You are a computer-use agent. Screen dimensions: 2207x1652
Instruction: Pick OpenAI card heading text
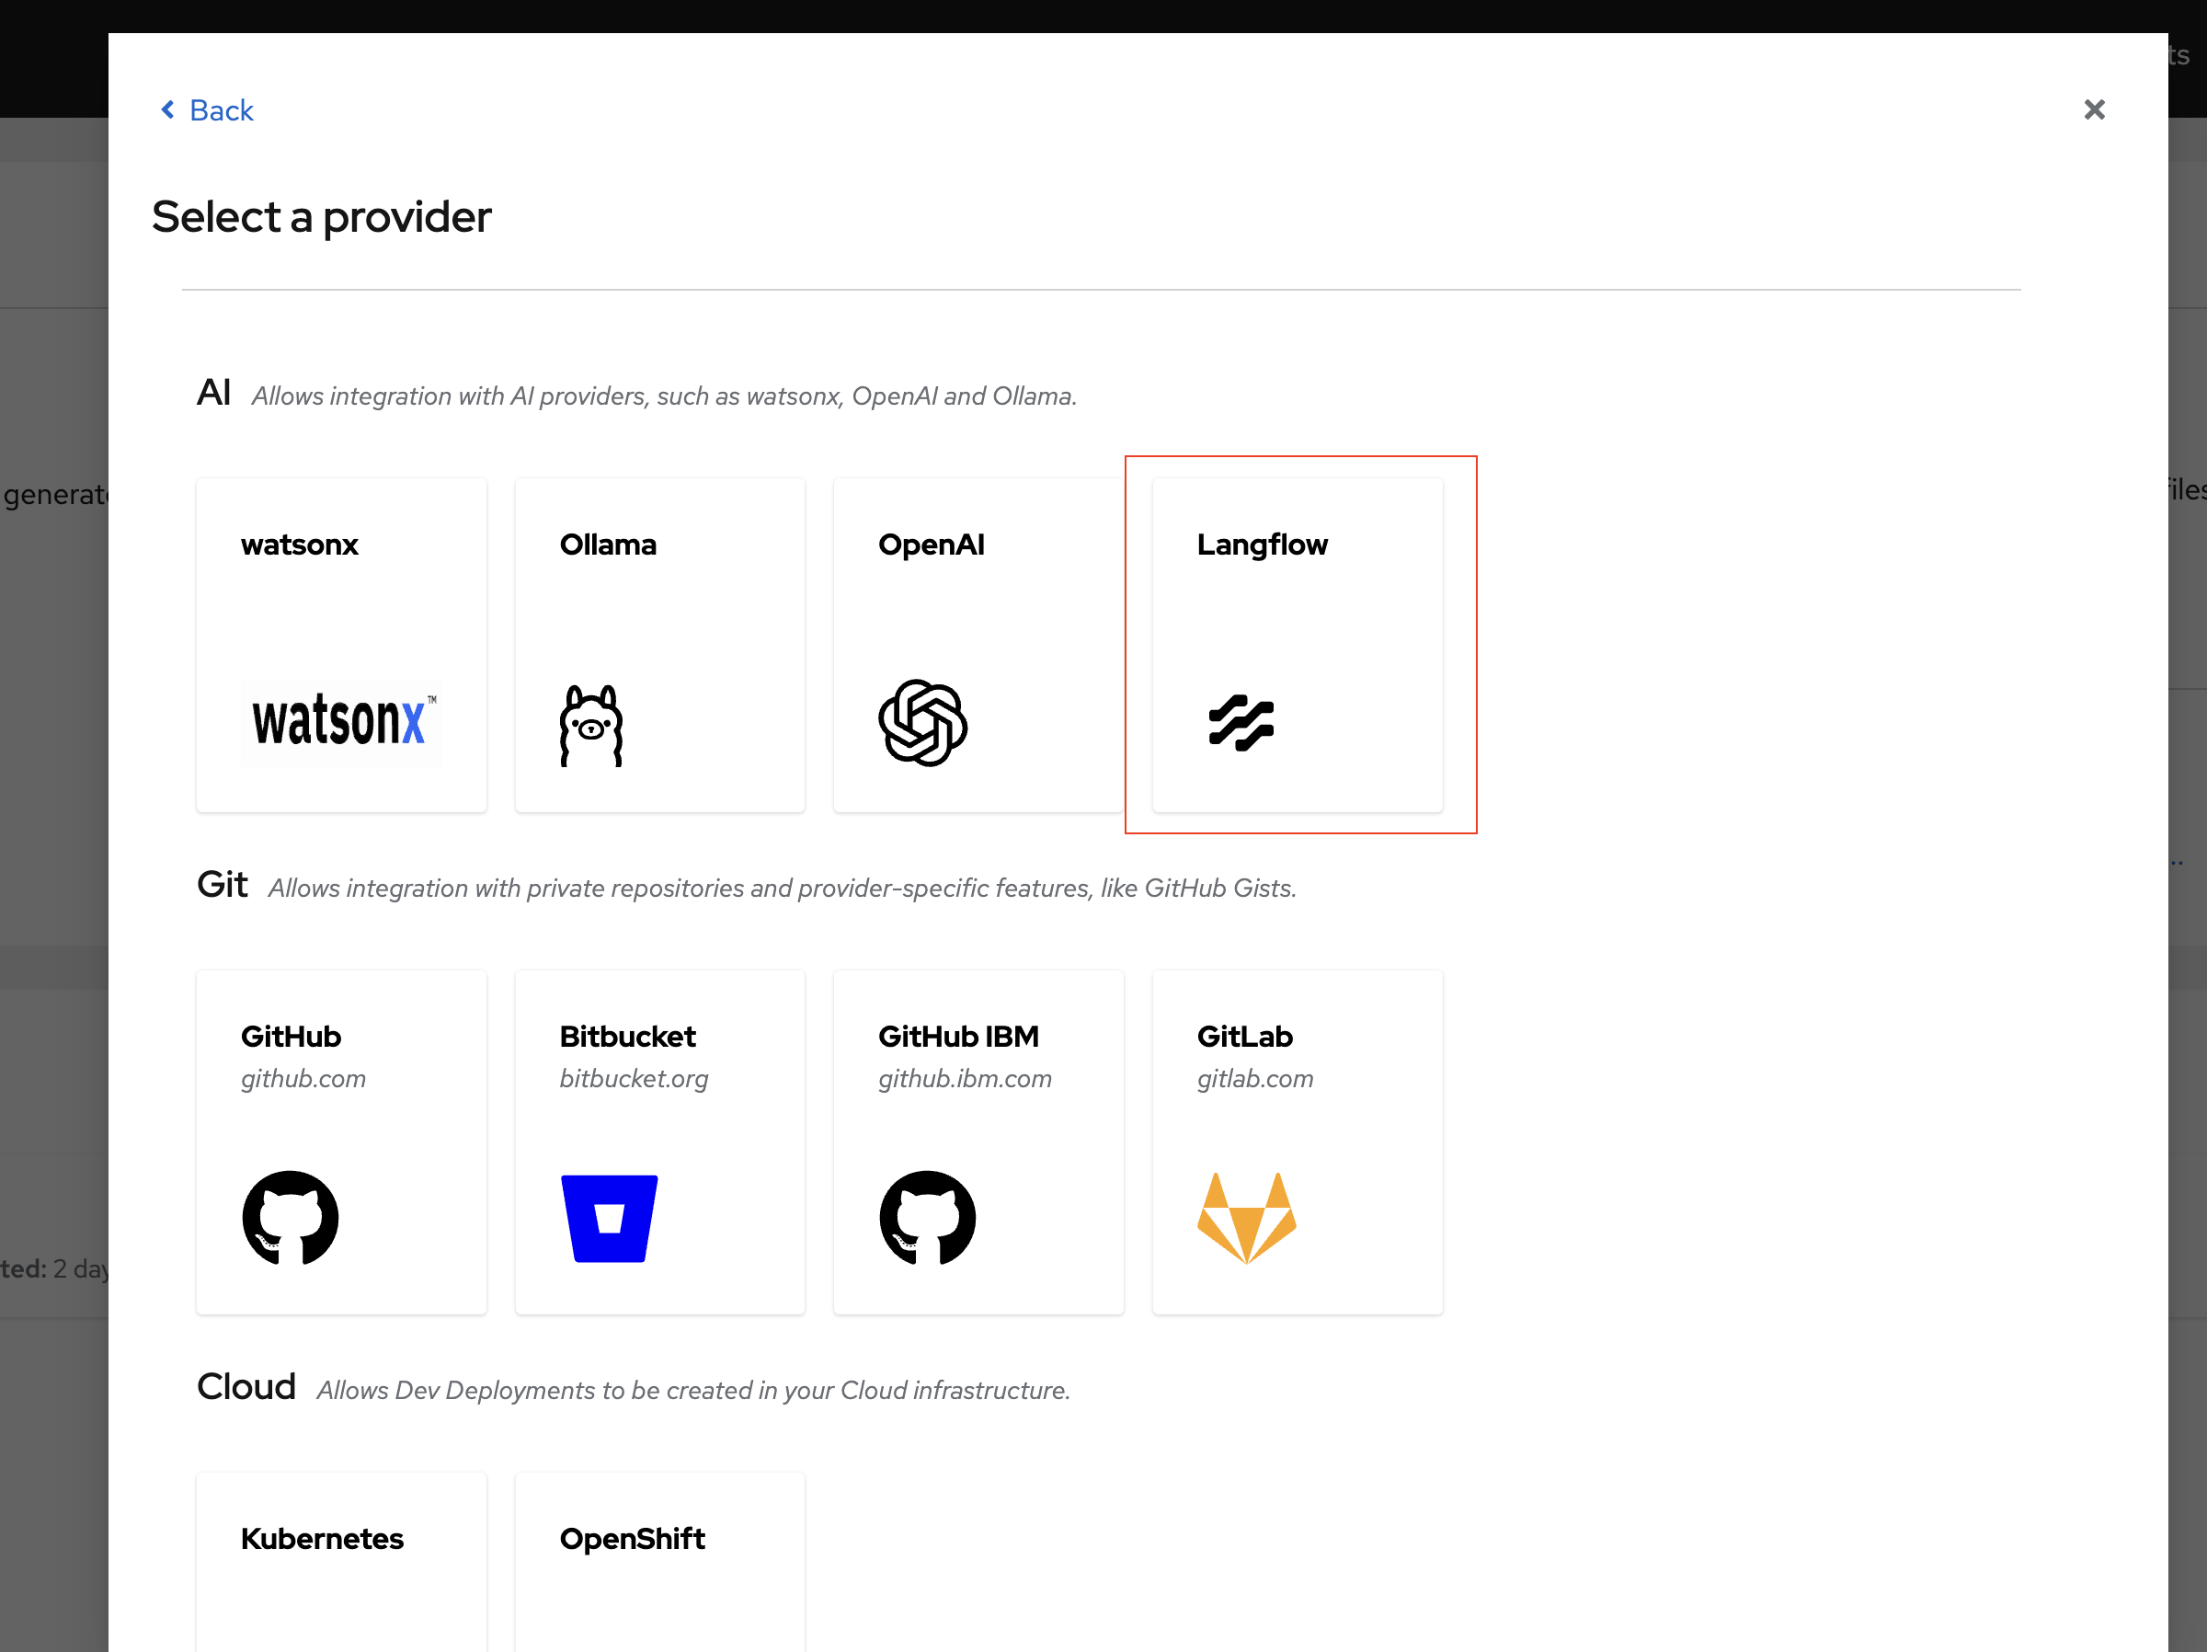[x=931, y=545]
